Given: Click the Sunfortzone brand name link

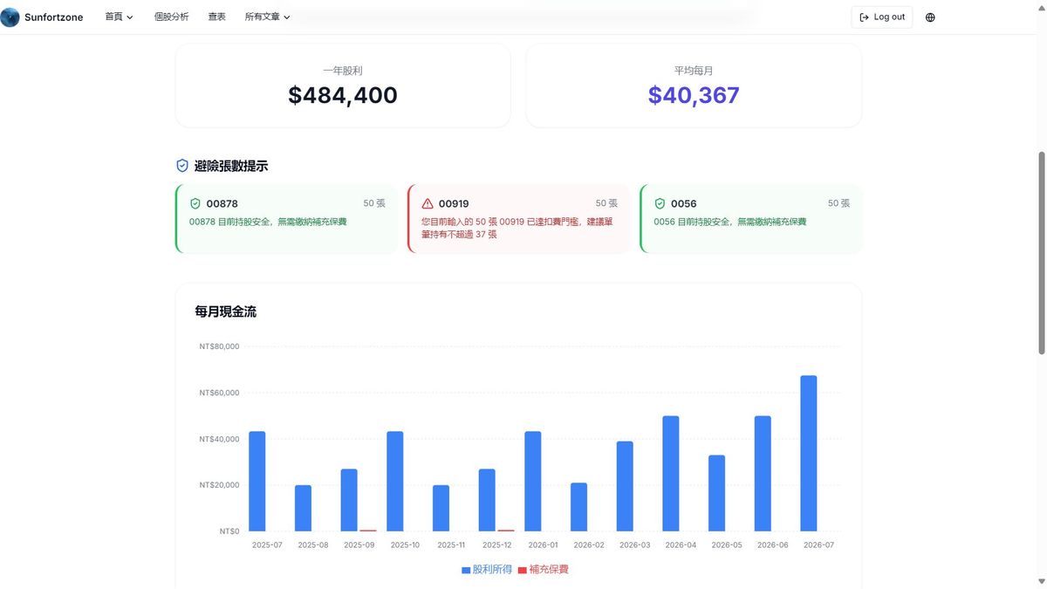Looking at the screenshot, I should tap(54, 17).
